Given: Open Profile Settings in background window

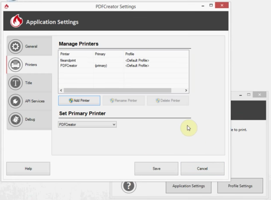Looking at the screenshot, I should pyautogui.click(x=240, y=186).
